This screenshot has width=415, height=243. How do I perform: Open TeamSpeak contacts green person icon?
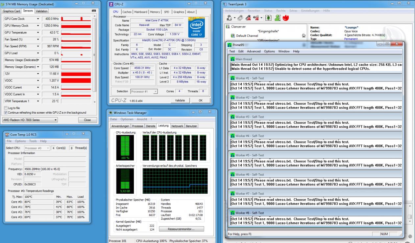click(x=278, y=17)
